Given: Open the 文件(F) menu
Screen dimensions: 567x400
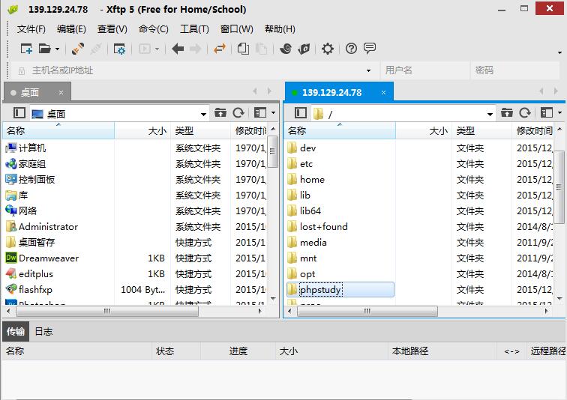Looking at the screenshot, I should (x=31, y=29).
